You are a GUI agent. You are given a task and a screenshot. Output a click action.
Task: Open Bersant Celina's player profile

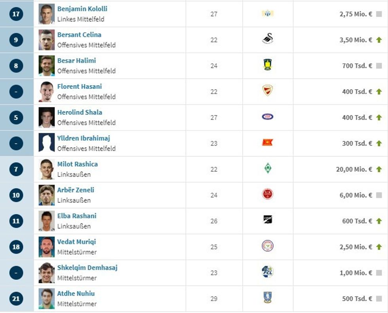point(79,35)
